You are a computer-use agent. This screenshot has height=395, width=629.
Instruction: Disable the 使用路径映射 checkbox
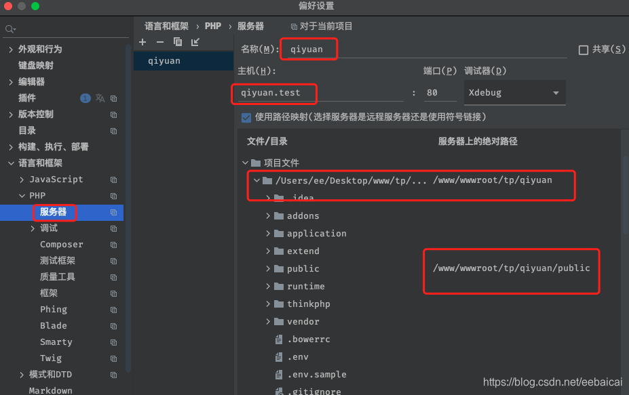pyautogui.click(x=246, y=117)
